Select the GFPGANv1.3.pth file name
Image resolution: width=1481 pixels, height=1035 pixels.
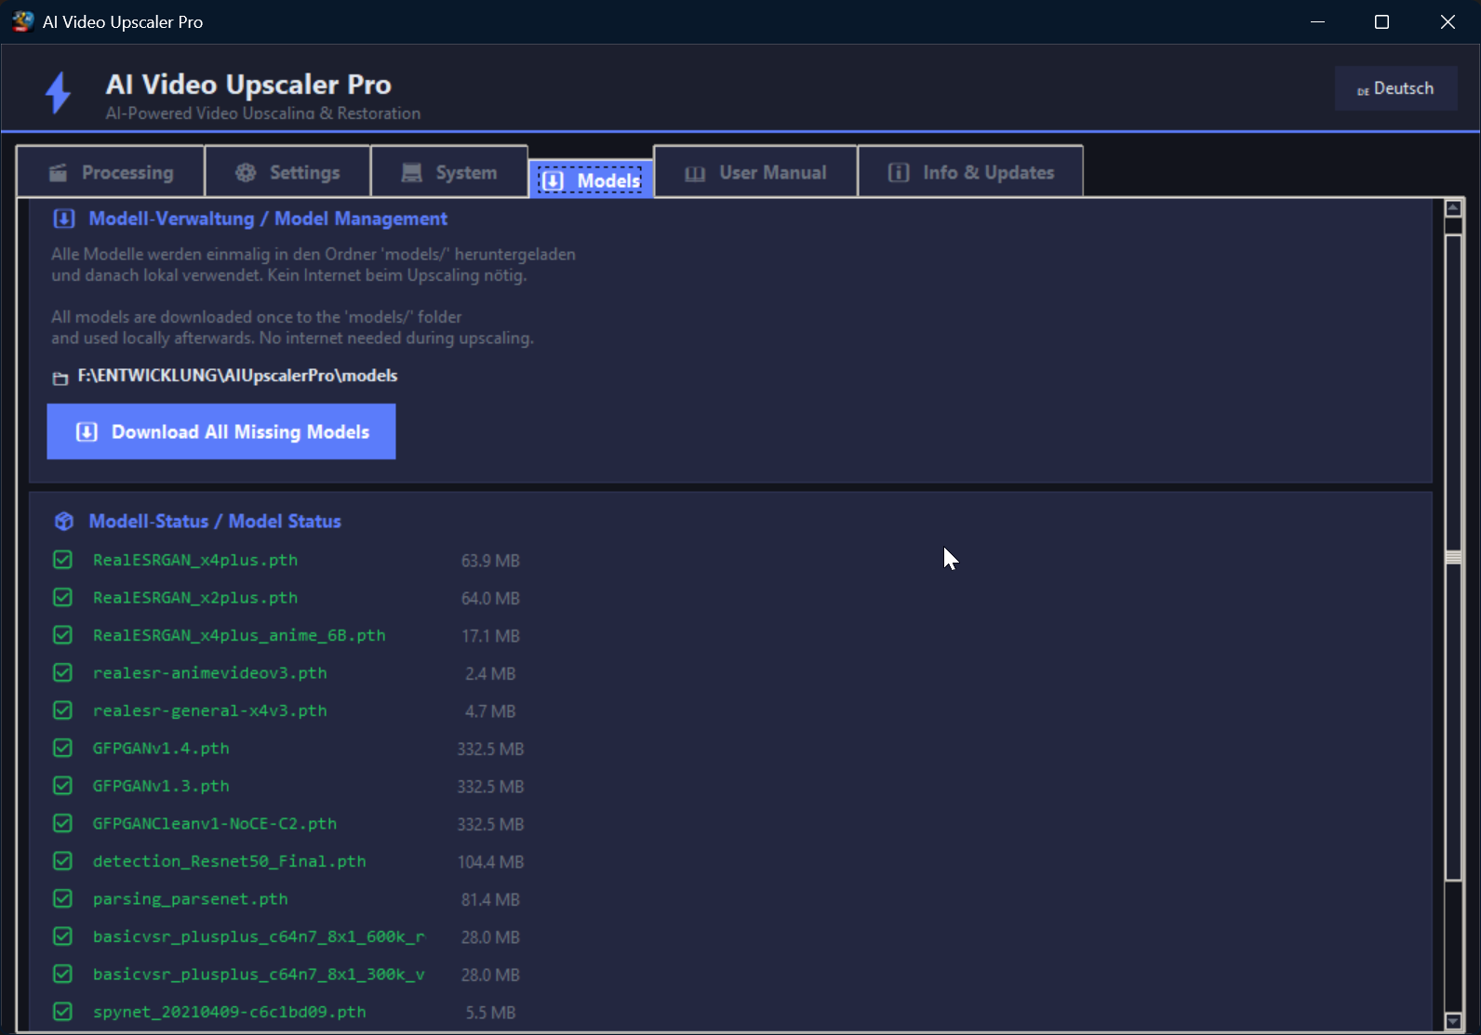161,786
